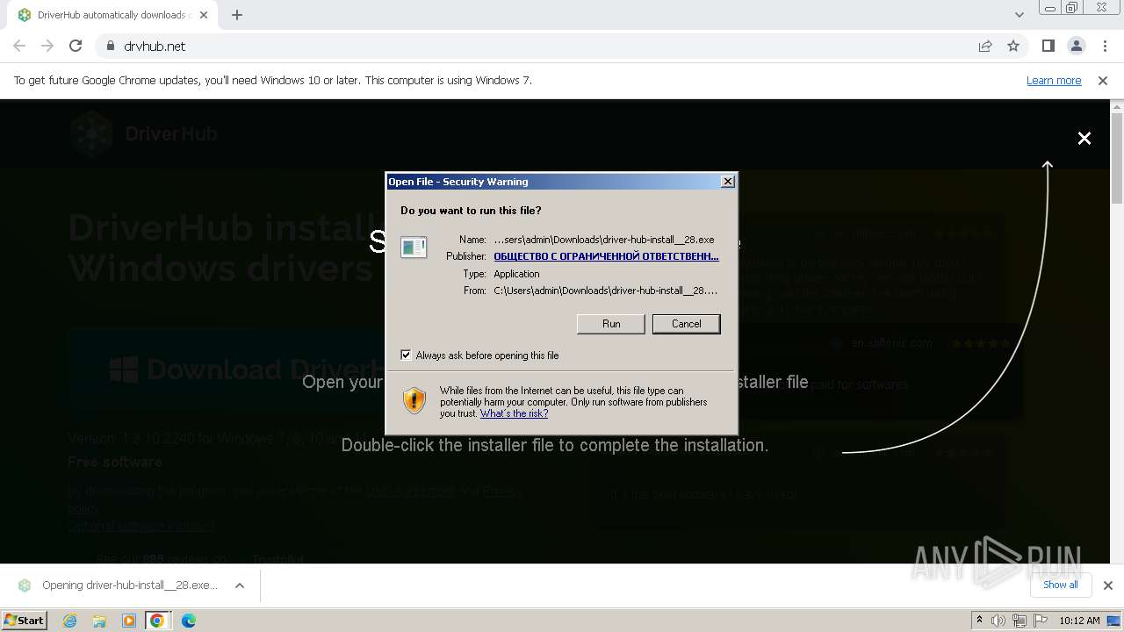Uncheck Always ask before opening this file

pos(406,355)
